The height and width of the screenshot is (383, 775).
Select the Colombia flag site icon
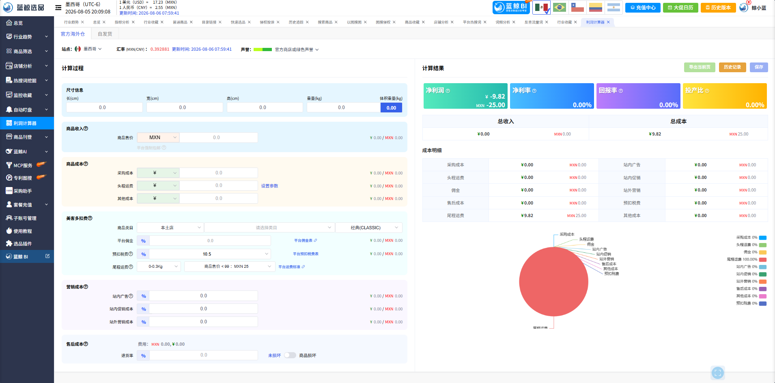pyautogui.click(x=595, y=7)
